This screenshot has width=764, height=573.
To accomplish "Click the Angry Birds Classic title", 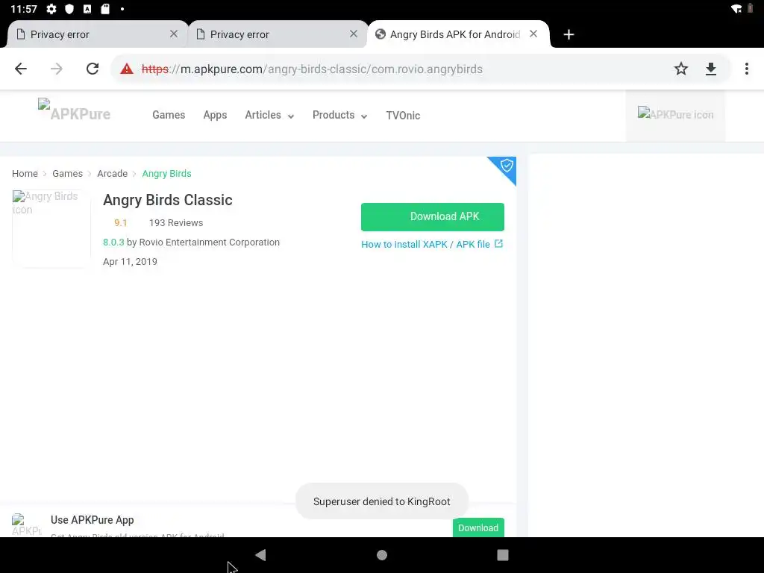I will coord(168,200).
